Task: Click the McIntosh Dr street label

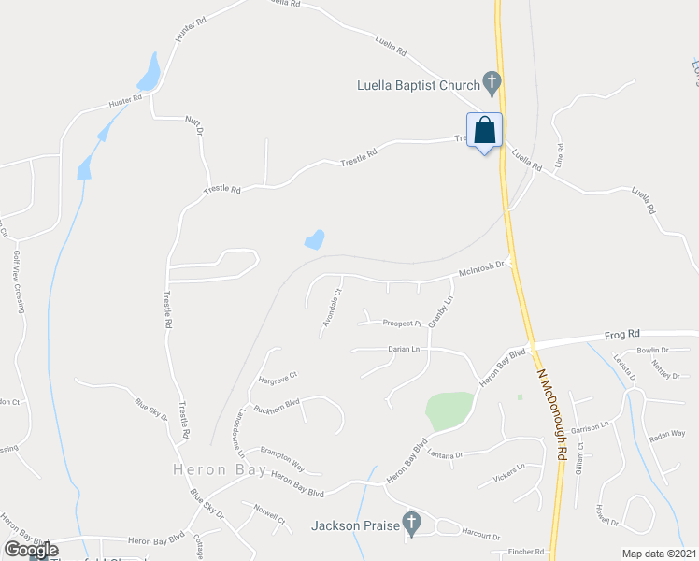Action: (481, 268)
